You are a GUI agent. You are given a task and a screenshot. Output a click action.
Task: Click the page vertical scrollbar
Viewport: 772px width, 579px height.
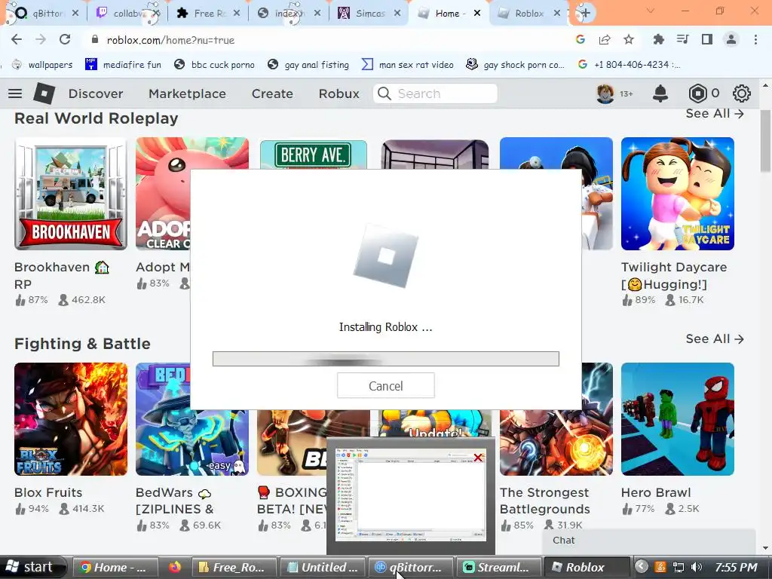coord(765,141)
